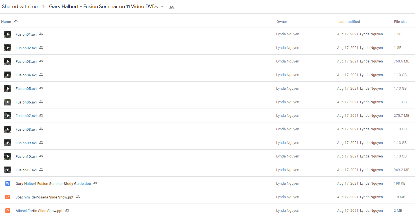Click the 969.2 MB file size
Screen dimensions: 415x216
(401, 170)
